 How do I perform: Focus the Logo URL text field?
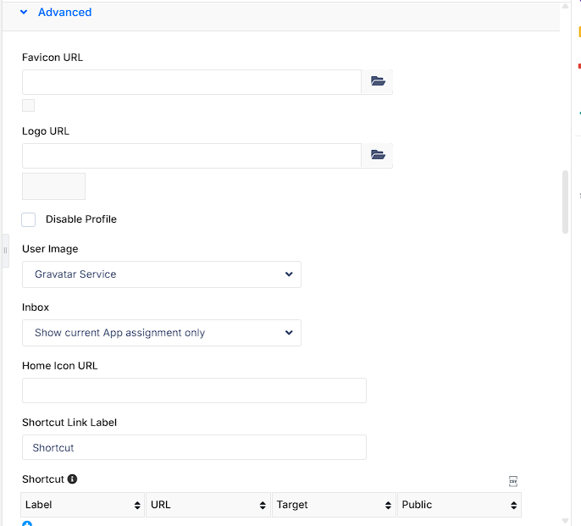[x=191, y=156]
